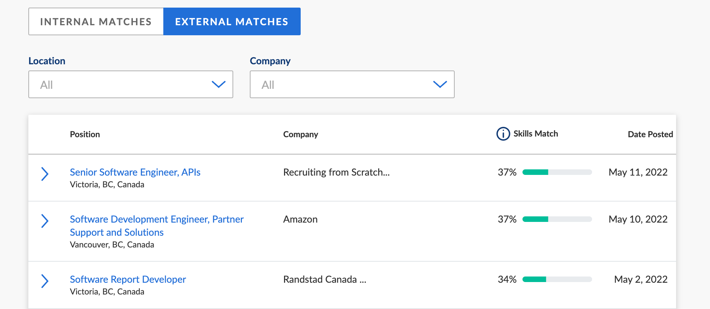710x309 pixels.
Task: Click the Recruiting from Scratch company name
Action: pyautogui.click(x=336, y=172)
